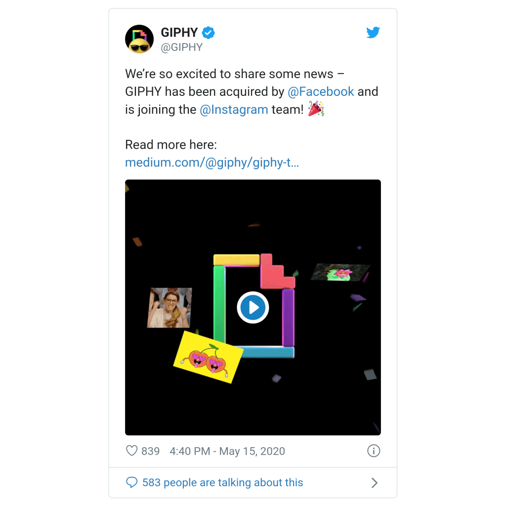The width and height of the screenshot is (506, 506).
Task: Follow the medium.com/@giphy article link
Action: [212, 163]
